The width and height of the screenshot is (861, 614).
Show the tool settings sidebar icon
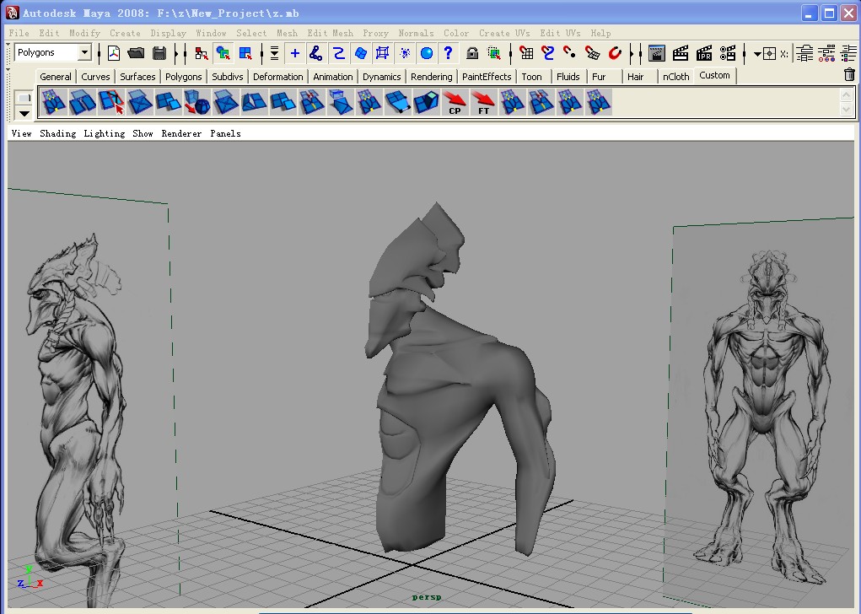click(826, 53)
